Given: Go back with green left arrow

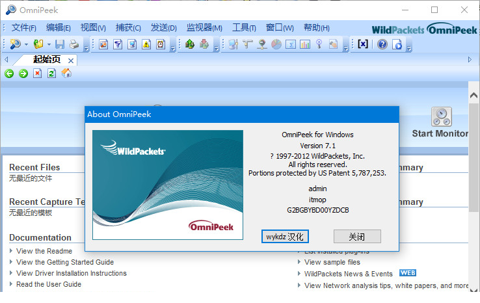Looking at the screenshot, I should click(x=9, y=73).
